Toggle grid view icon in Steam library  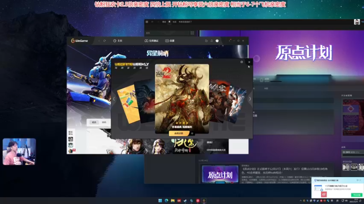(192, 33)
